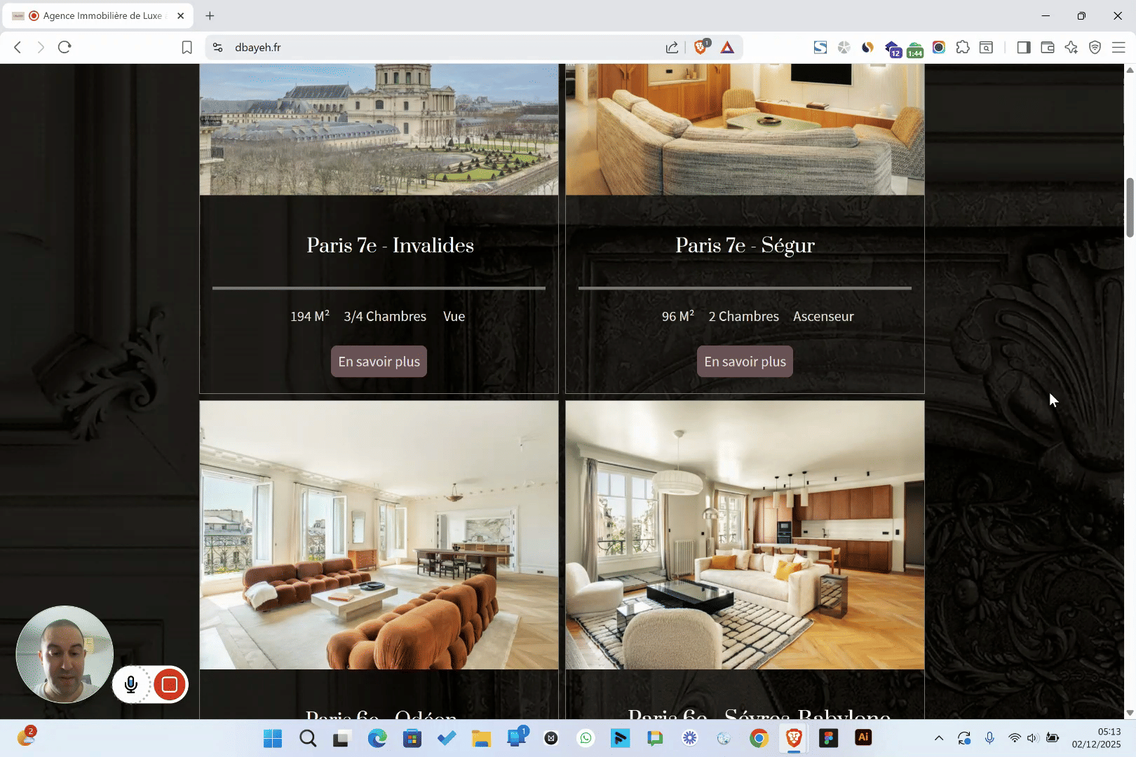This screenshot has width=1136, height=757.
Task: Click the Brave VPN shield icon
Action: tap(1095, 47)
